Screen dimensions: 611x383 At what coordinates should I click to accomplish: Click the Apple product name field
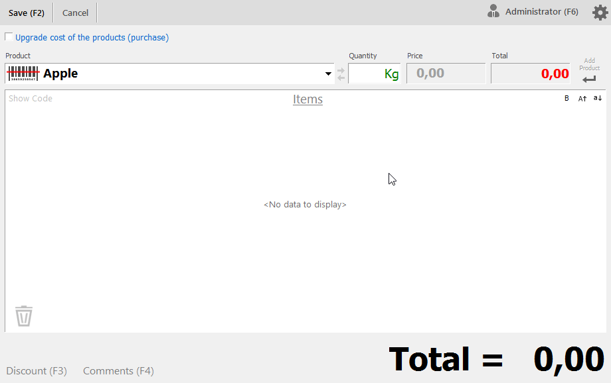click(169, 74)
